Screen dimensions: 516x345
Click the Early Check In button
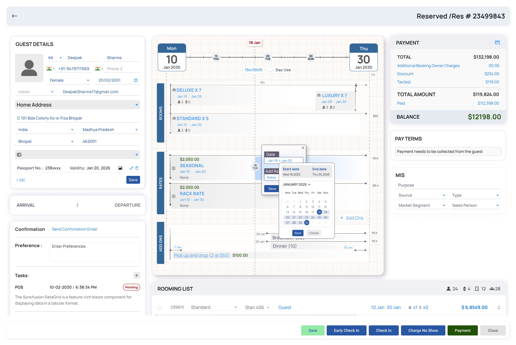tap(347, 330)
